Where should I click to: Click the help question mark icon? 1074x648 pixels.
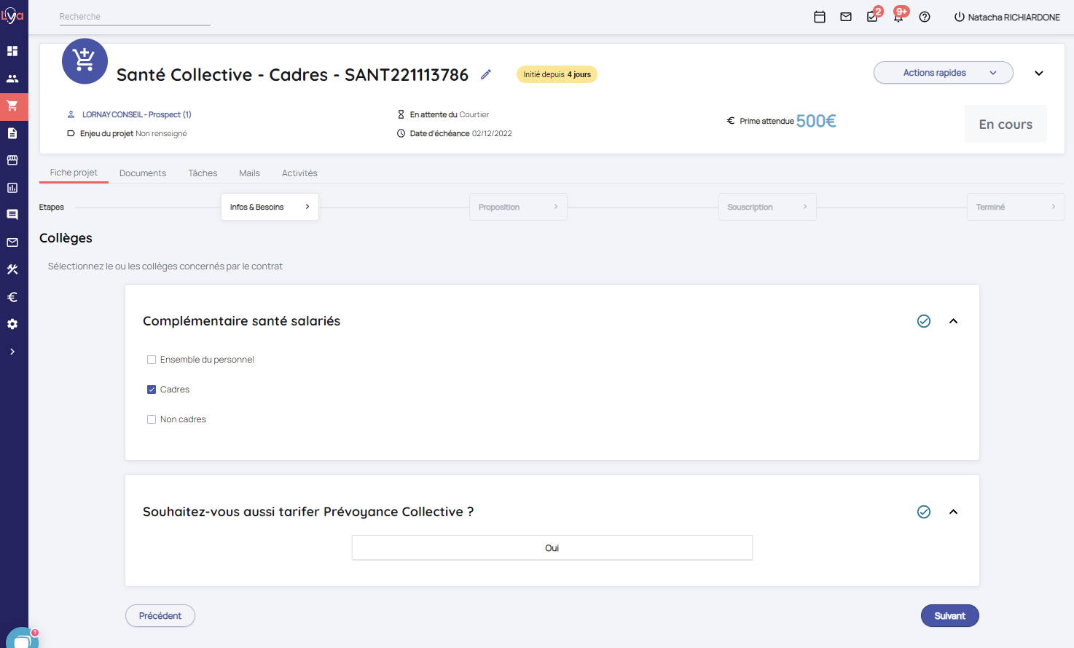925,17
